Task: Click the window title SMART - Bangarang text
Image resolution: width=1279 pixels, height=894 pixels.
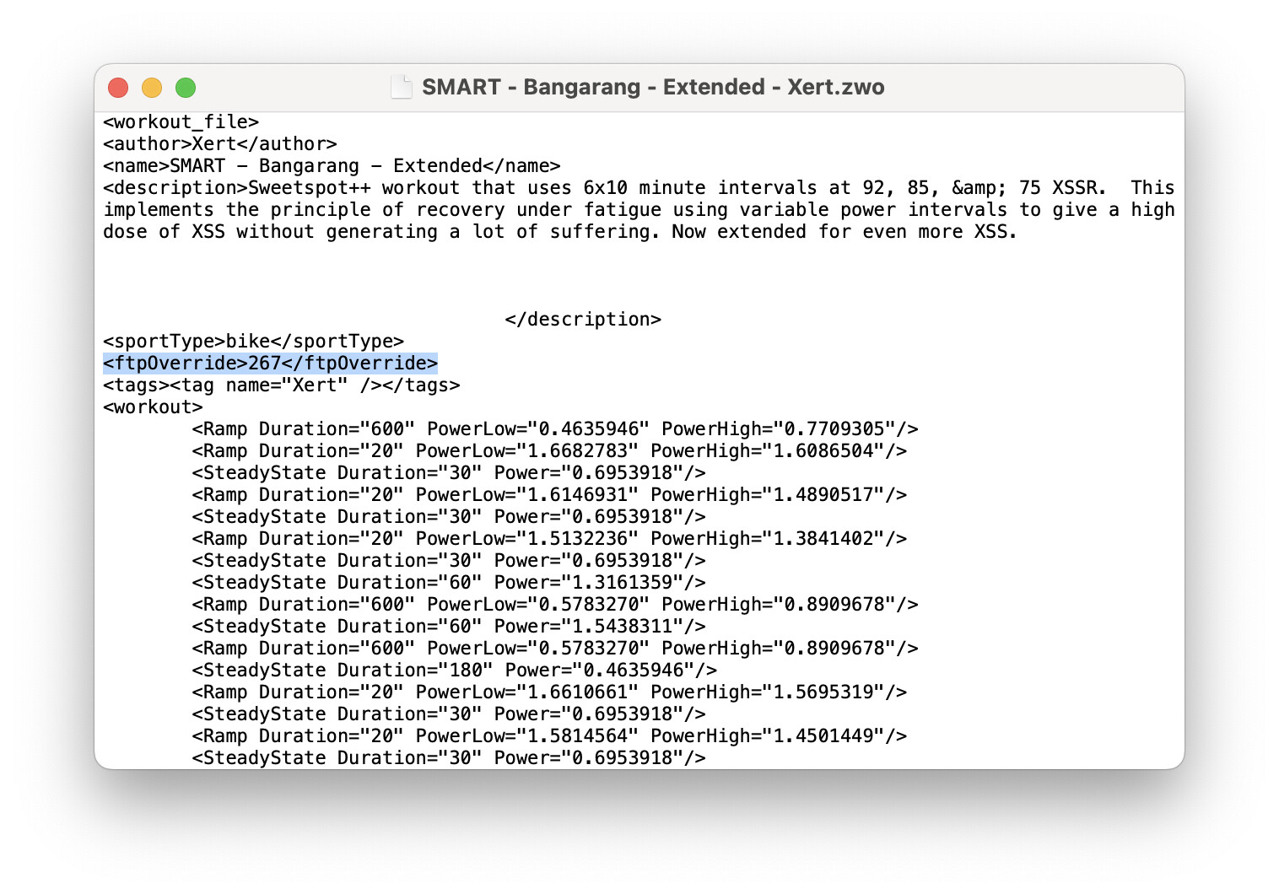Action: [x=652, y=87]
